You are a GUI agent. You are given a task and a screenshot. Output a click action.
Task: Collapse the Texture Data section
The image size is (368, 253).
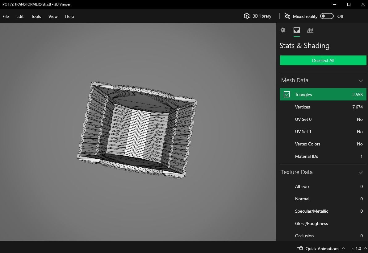point(361,172)
